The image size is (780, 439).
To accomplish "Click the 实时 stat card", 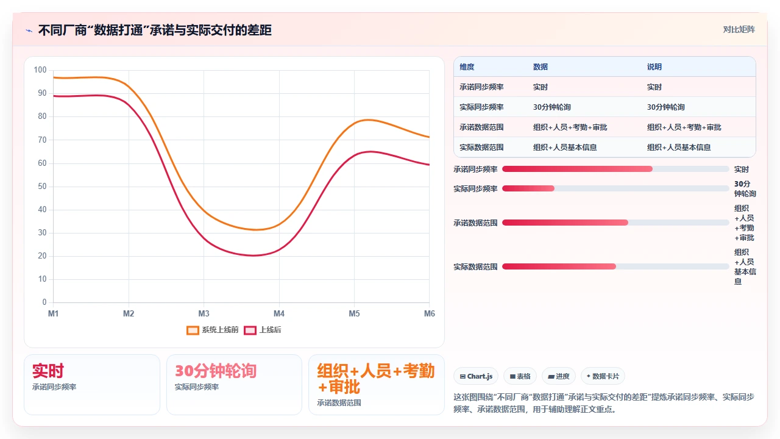I will [x=92, y=385].
